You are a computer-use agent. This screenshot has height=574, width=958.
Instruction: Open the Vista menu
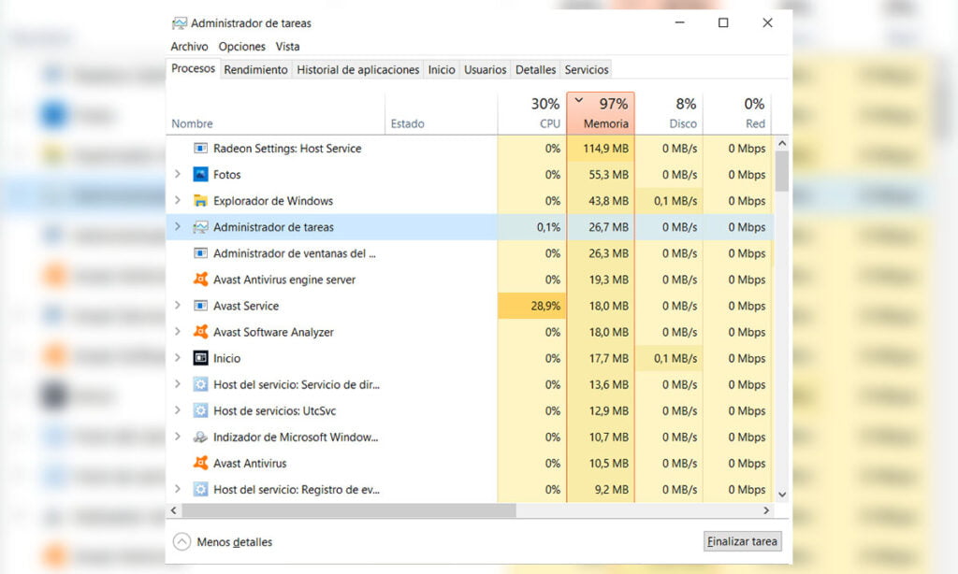[x=287, y=47]
